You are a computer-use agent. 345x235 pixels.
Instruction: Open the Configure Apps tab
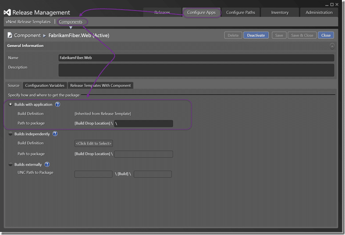pos(201,12)
